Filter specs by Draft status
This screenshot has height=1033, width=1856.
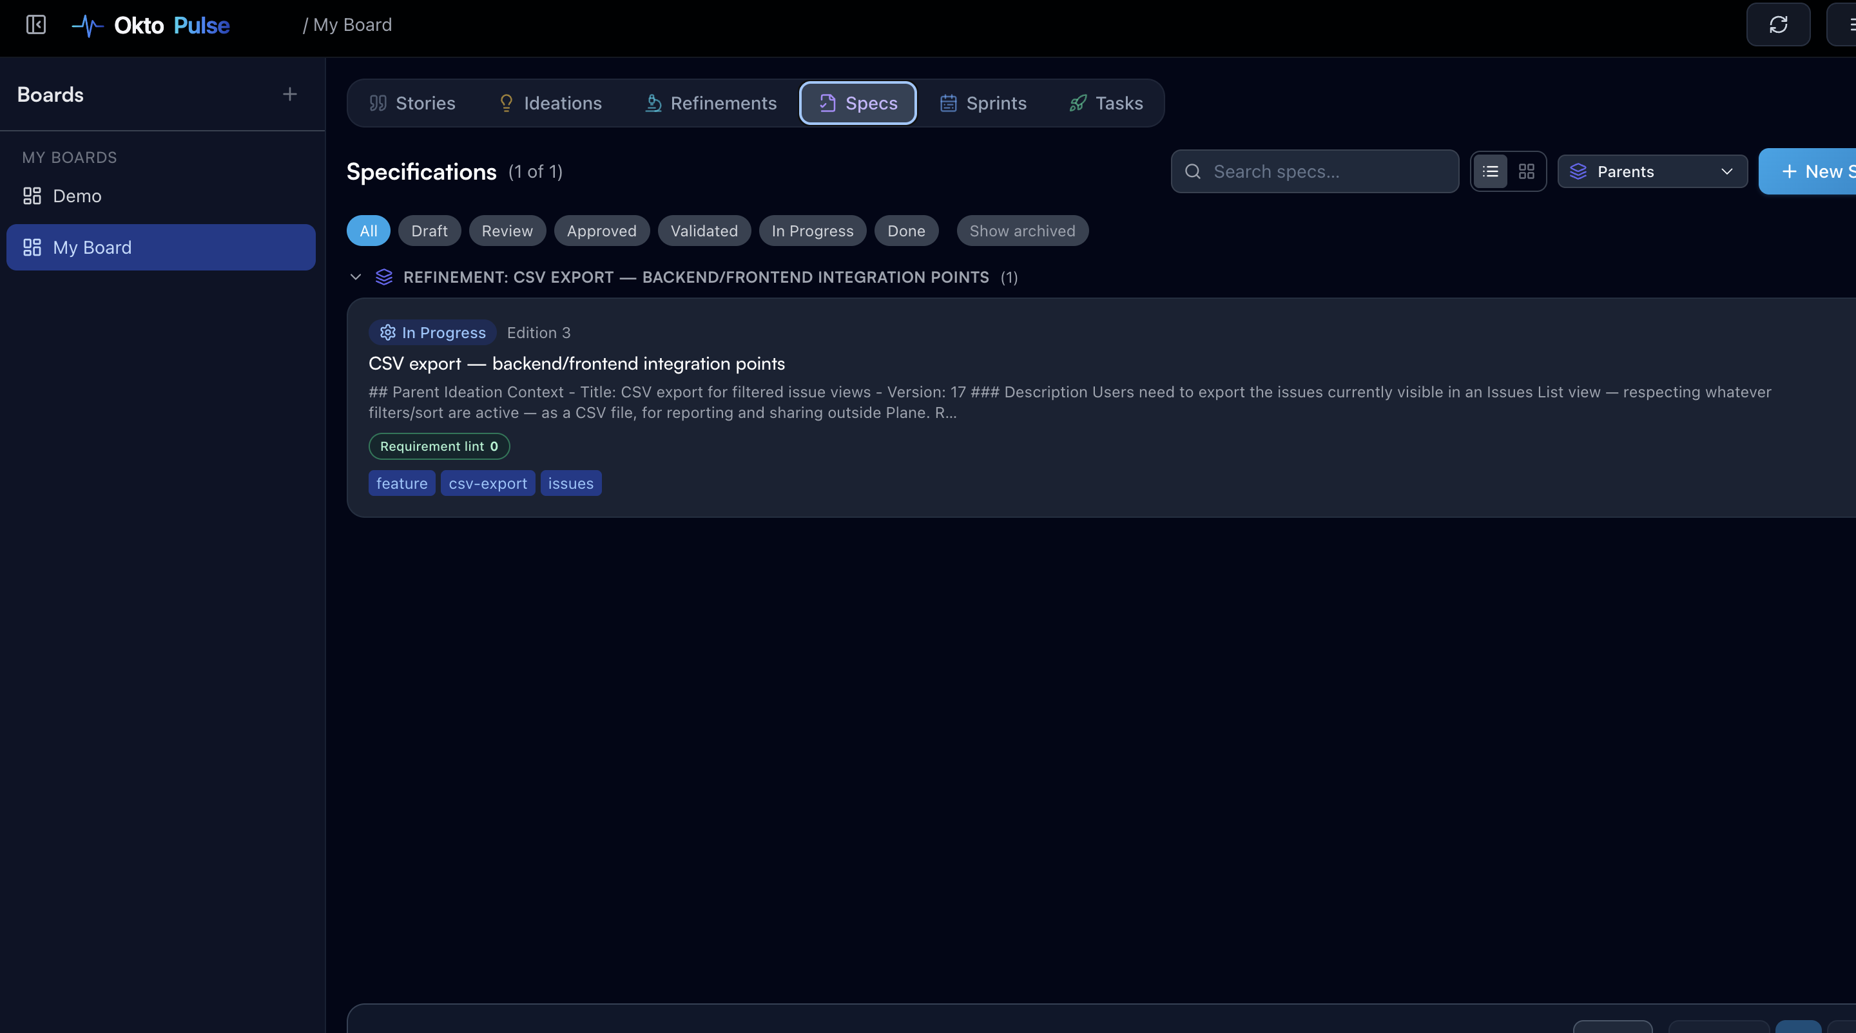429,231
